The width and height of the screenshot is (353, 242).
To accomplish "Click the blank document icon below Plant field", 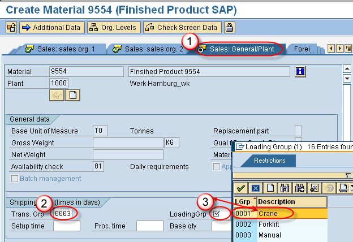I will [72, 95].
